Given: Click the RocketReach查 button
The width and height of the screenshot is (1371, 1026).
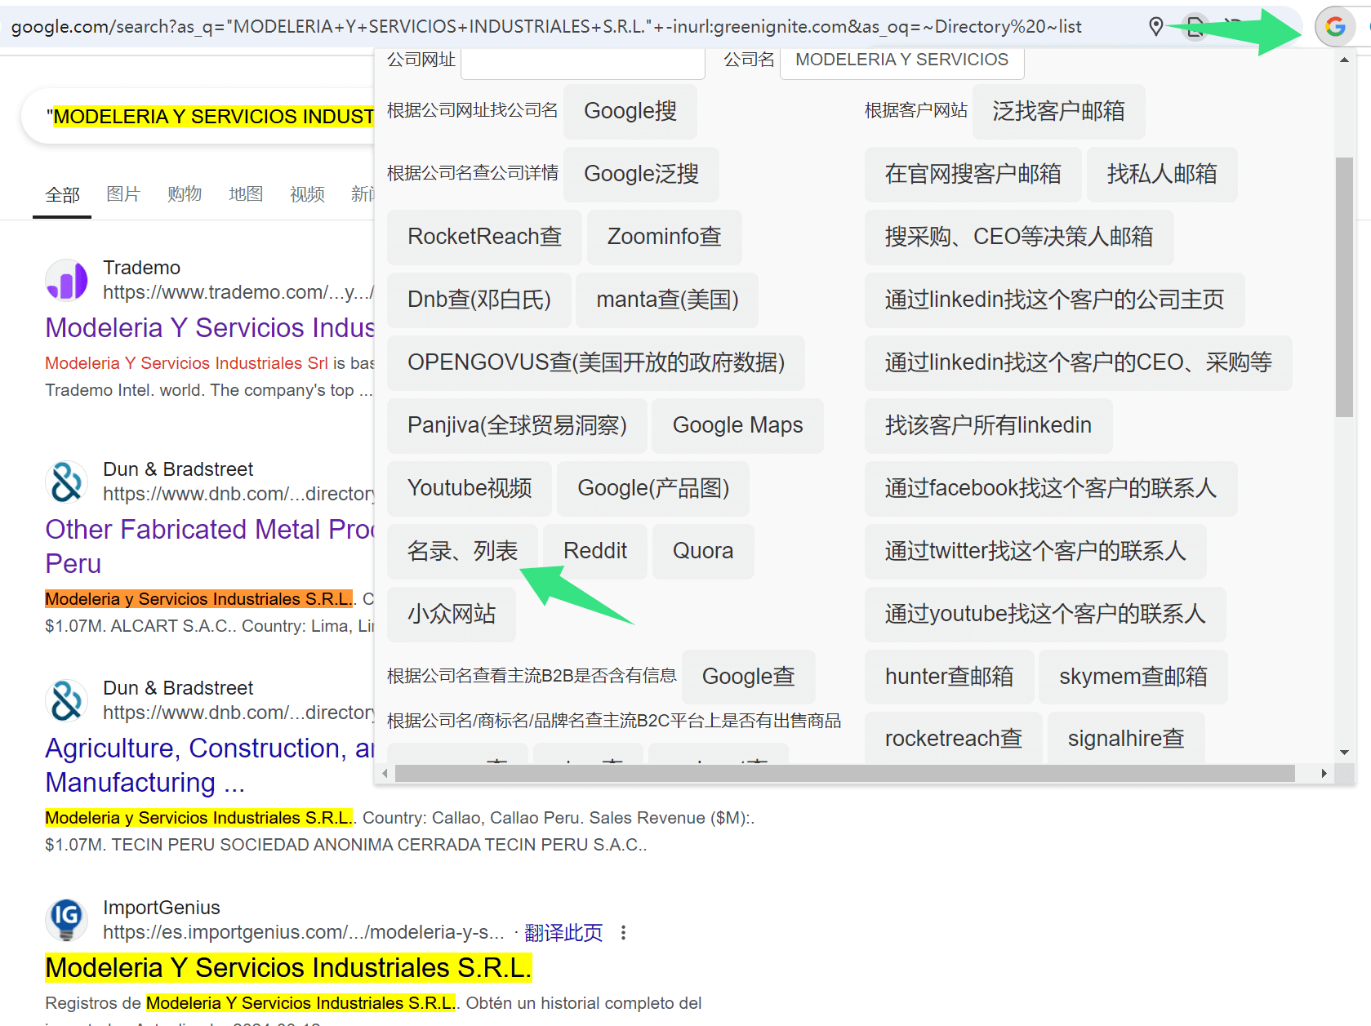Looking at the screenshot, I should (x=484, y=237).
